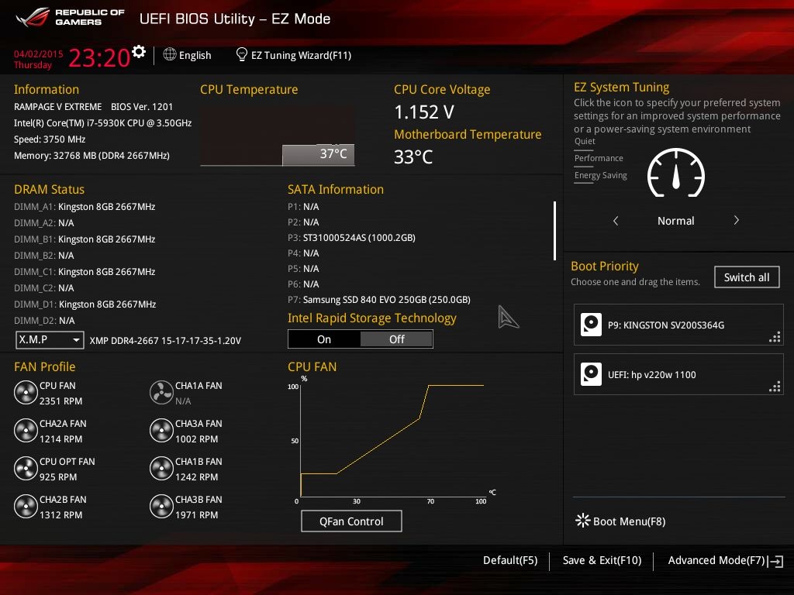Screen dimensions: 794x595
Task: Click the EZ Tuning Wizard lightbulb icon
Action: coord(242,55)
